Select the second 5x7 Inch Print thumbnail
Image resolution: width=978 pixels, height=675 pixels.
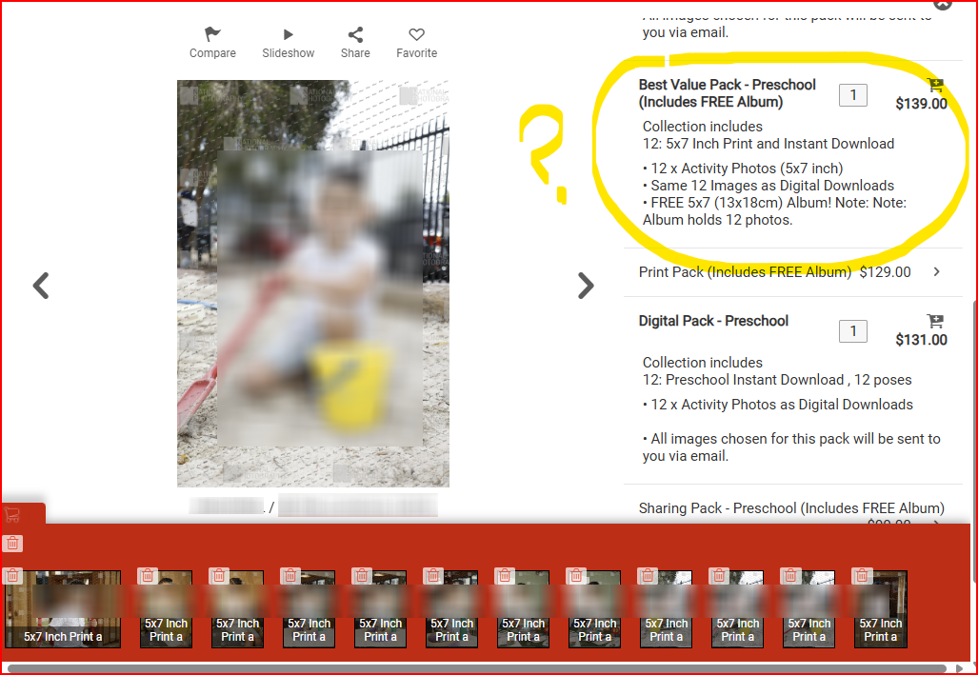click(166, 609)
